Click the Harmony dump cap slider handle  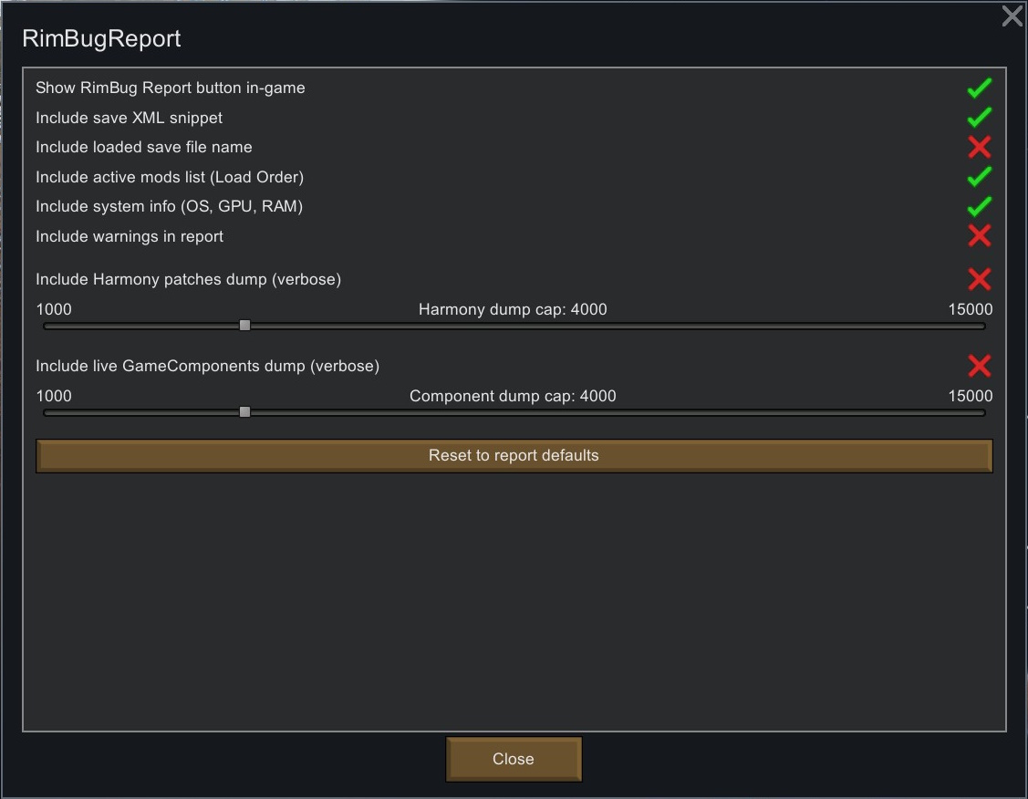244,325
